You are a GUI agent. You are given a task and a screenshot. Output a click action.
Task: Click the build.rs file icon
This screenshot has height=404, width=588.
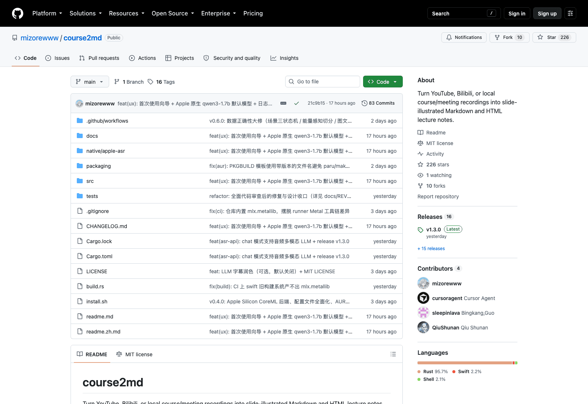80,286
